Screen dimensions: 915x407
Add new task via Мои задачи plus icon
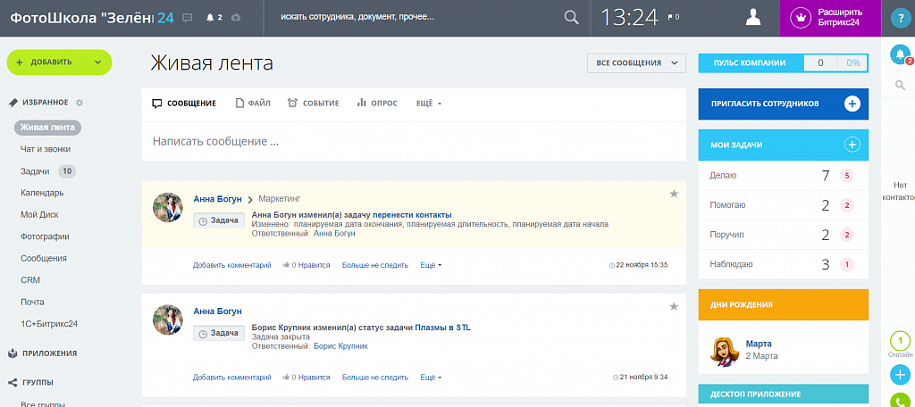click(852, 145)
